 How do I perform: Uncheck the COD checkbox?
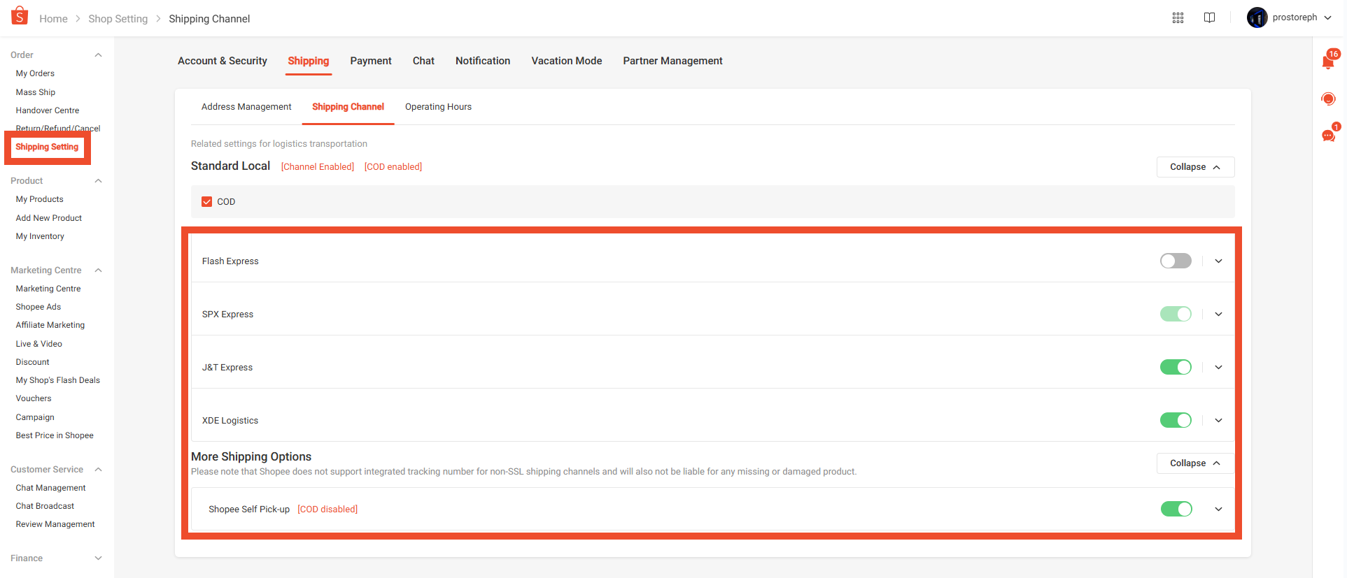[207, 202]
